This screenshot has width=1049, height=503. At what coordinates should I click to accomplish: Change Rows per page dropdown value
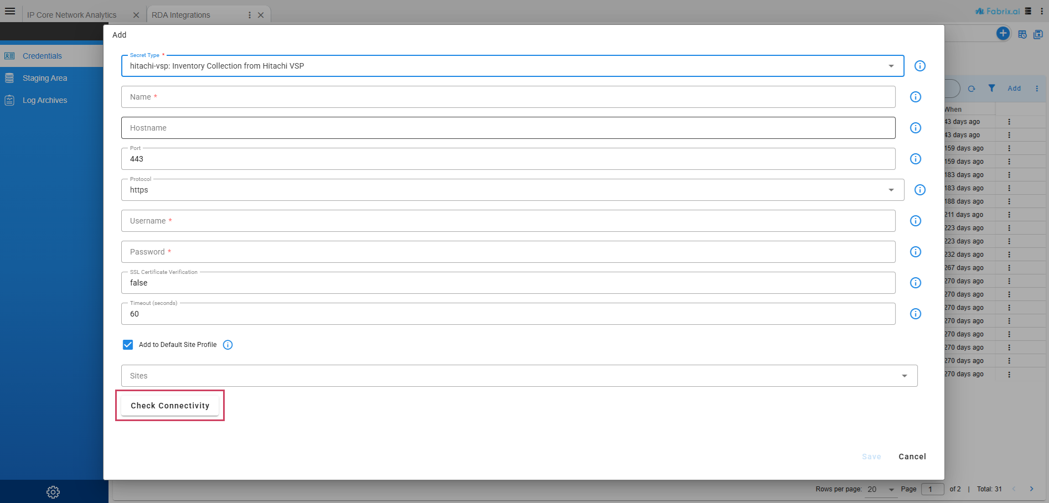pyautogui.click(x=881, y=489)
